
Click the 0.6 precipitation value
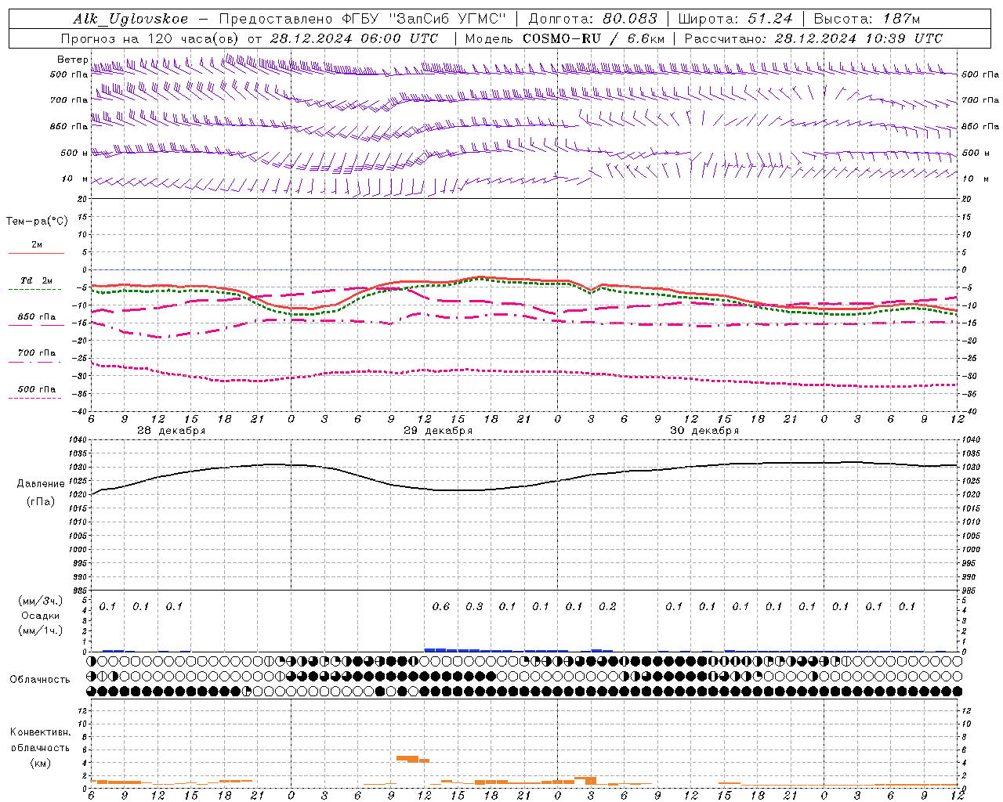click(441, 607)
